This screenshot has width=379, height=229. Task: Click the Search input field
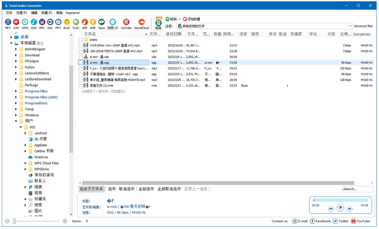click(x=353, y=189)
